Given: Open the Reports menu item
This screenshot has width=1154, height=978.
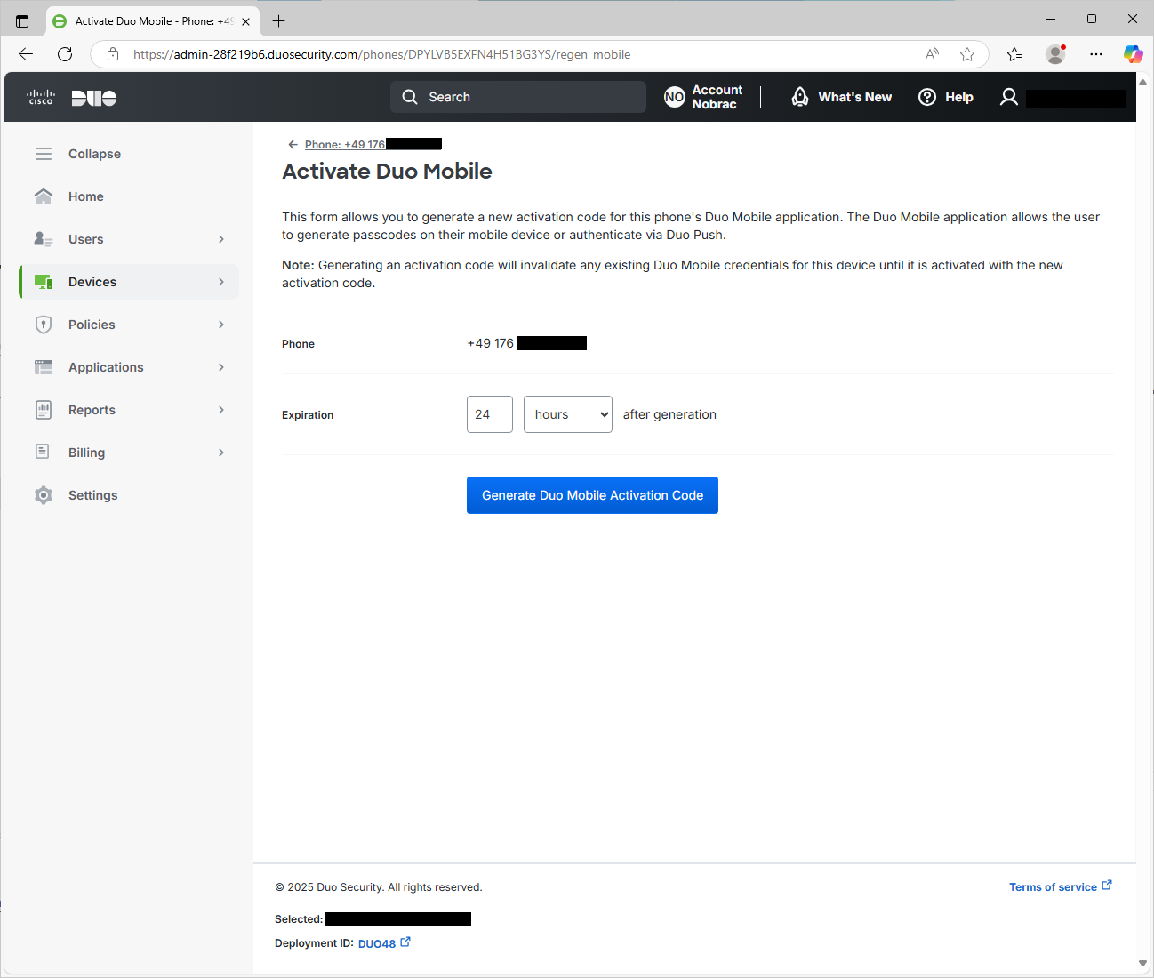Looking at the screenshot, I should tap(129, 410).
